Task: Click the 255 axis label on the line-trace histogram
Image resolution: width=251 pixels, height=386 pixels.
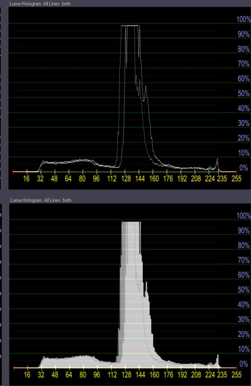Action: (237, 178)
